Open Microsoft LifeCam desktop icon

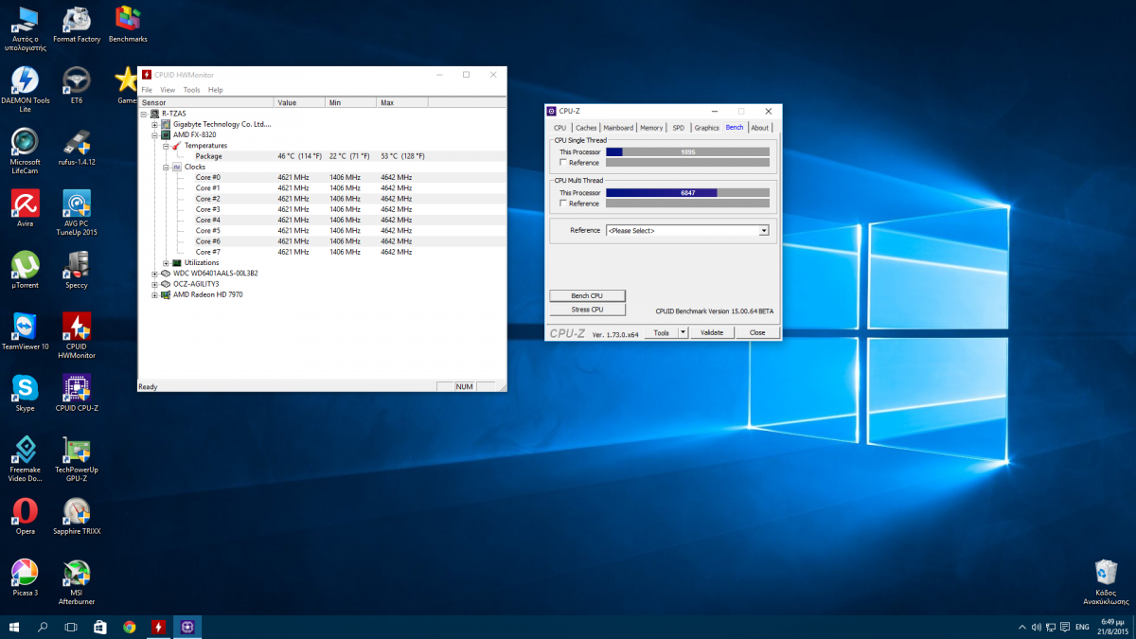point(25,151)
